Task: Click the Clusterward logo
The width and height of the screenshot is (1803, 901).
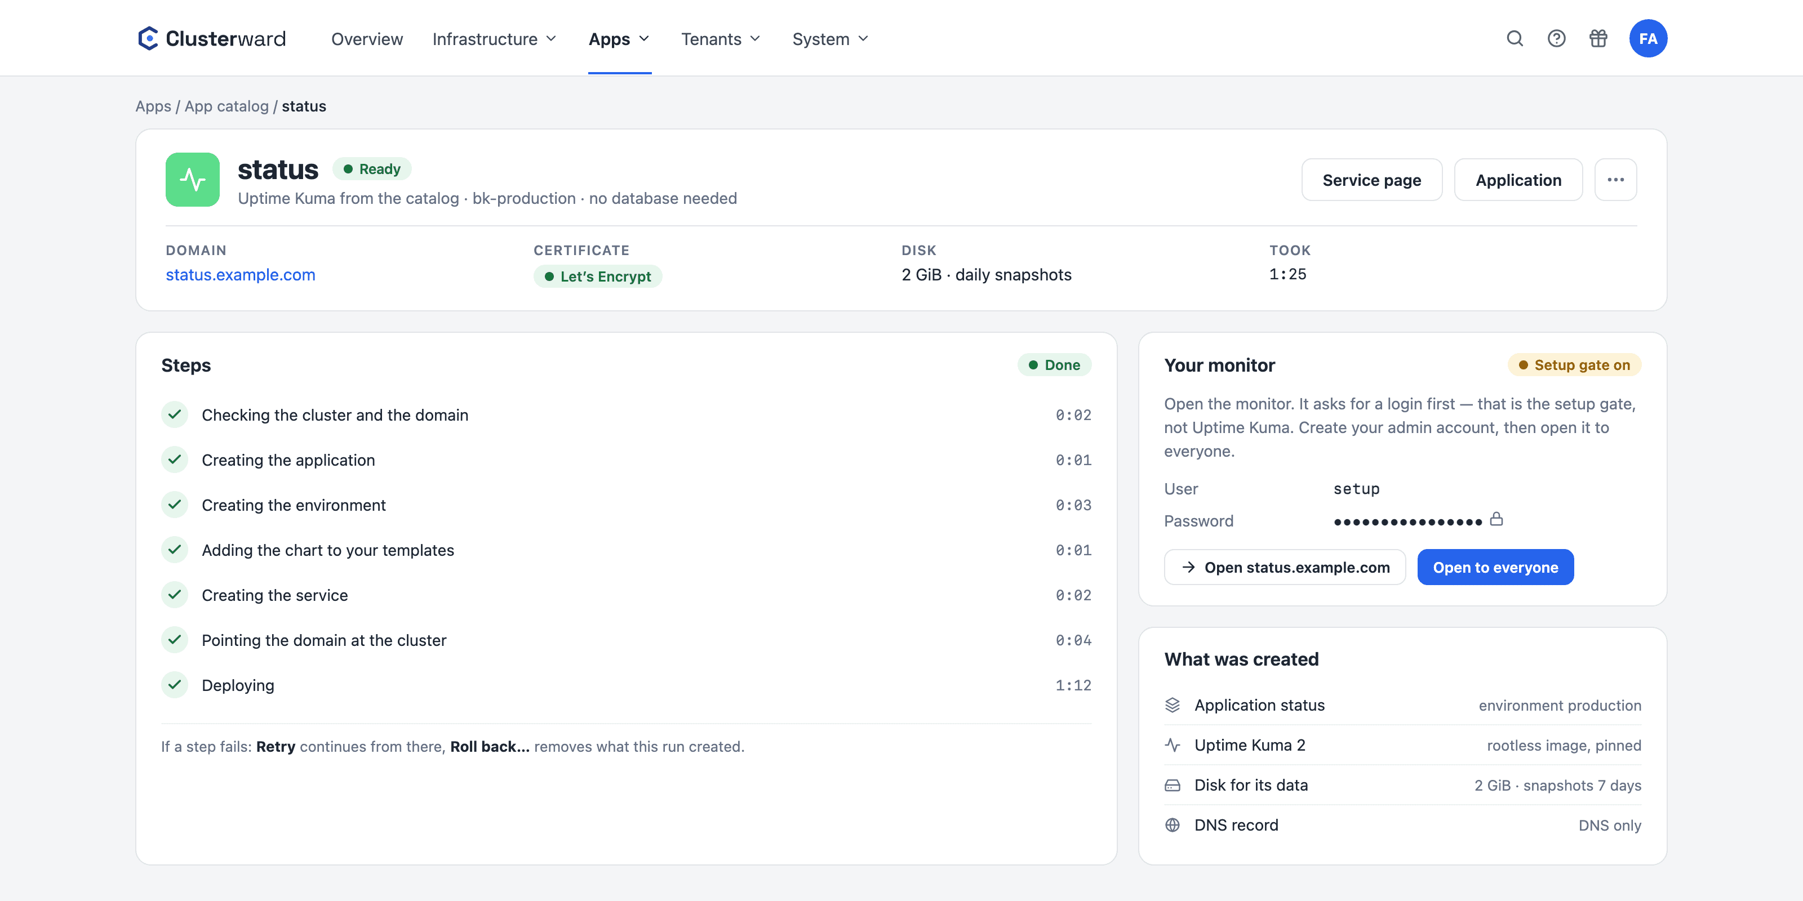Action: [211, 38]
